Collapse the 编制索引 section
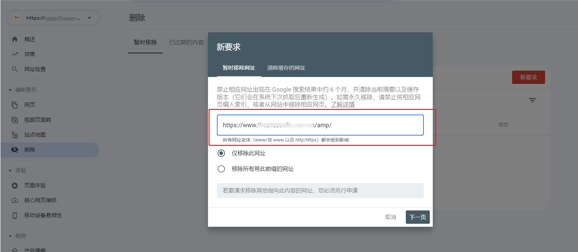This screenshot has height=252, width=578. tap(23, 90)
